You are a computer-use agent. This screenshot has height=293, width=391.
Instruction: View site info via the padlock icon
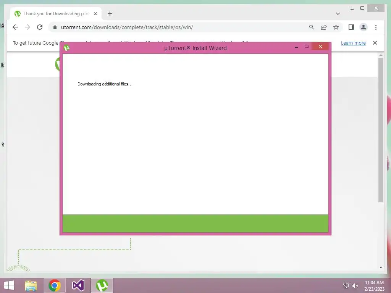55,27
